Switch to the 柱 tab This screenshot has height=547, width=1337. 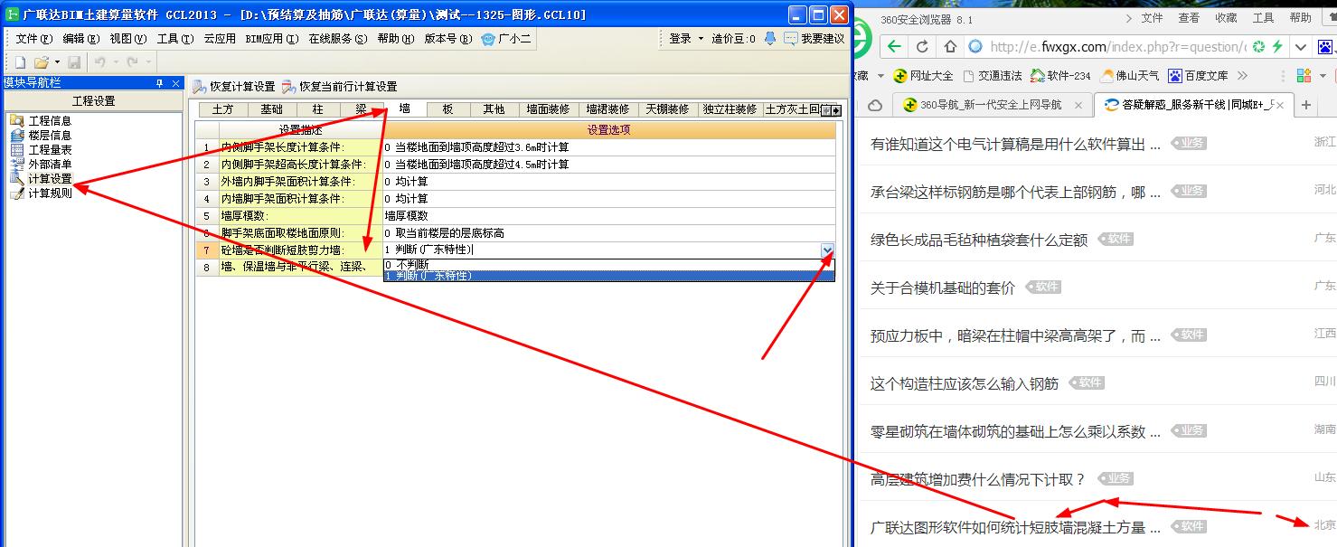[x=317, y=109]
